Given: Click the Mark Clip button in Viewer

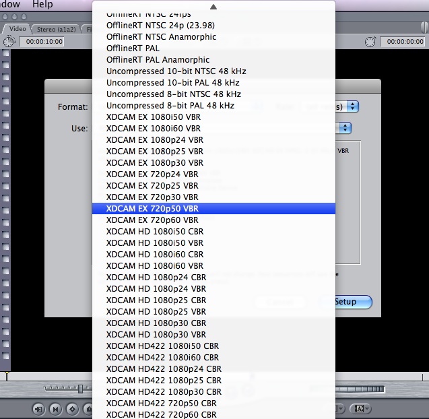Looking at the screenshot, I should pos(55,409).
